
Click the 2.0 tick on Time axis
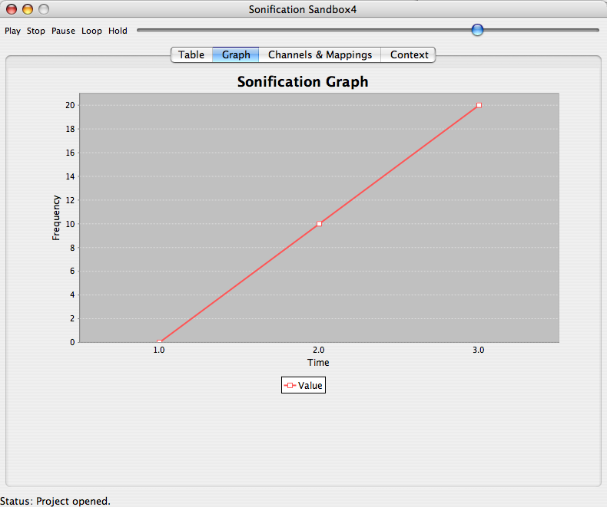[319, 350]
